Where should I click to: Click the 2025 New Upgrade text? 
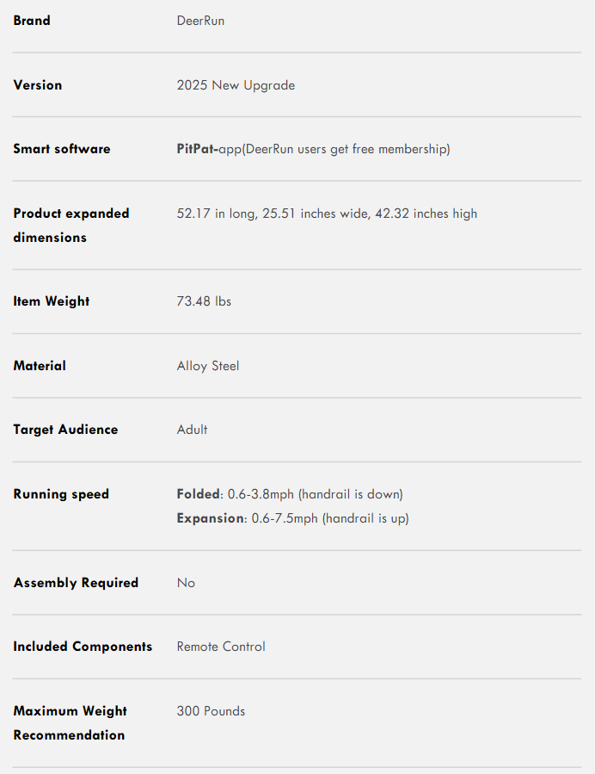236,85
